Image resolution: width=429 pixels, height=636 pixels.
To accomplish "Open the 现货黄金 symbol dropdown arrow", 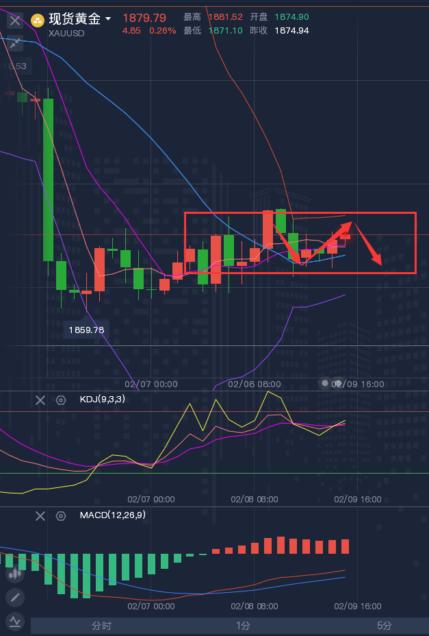I will (x=108, y=19).
